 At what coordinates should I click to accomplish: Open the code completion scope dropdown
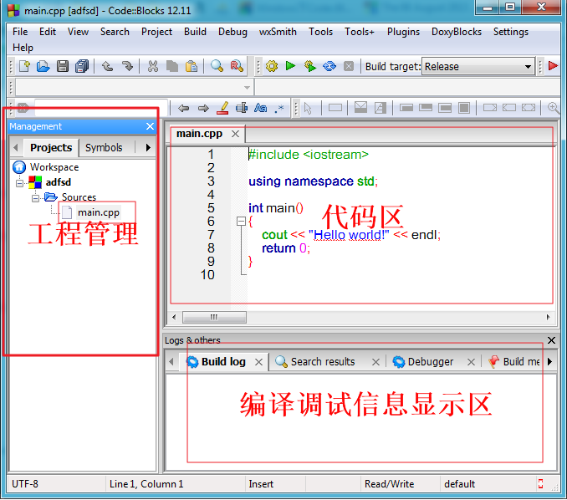pos(134,87)
